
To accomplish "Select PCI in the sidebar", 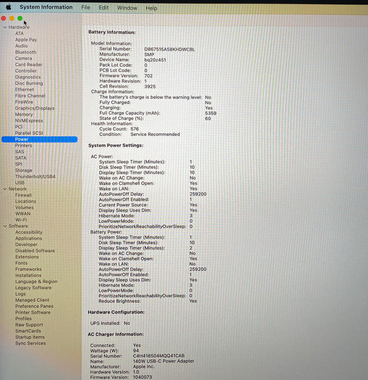I will click(x=19, y=126).
